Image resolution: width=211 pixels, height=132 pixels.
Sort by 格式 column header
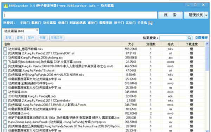click(170, 44)
